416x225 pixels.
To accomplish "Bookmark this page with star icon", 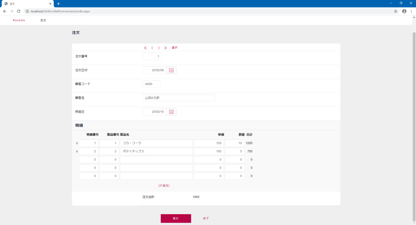I will click(x=396, y=11).
